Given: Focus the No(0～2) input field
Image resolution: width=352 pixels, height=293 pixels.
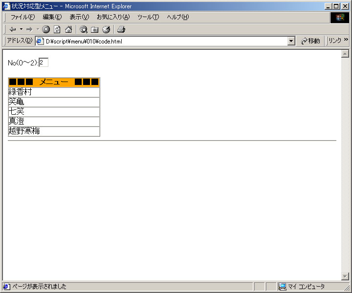Looking at the screenshot, I should 44,63.
